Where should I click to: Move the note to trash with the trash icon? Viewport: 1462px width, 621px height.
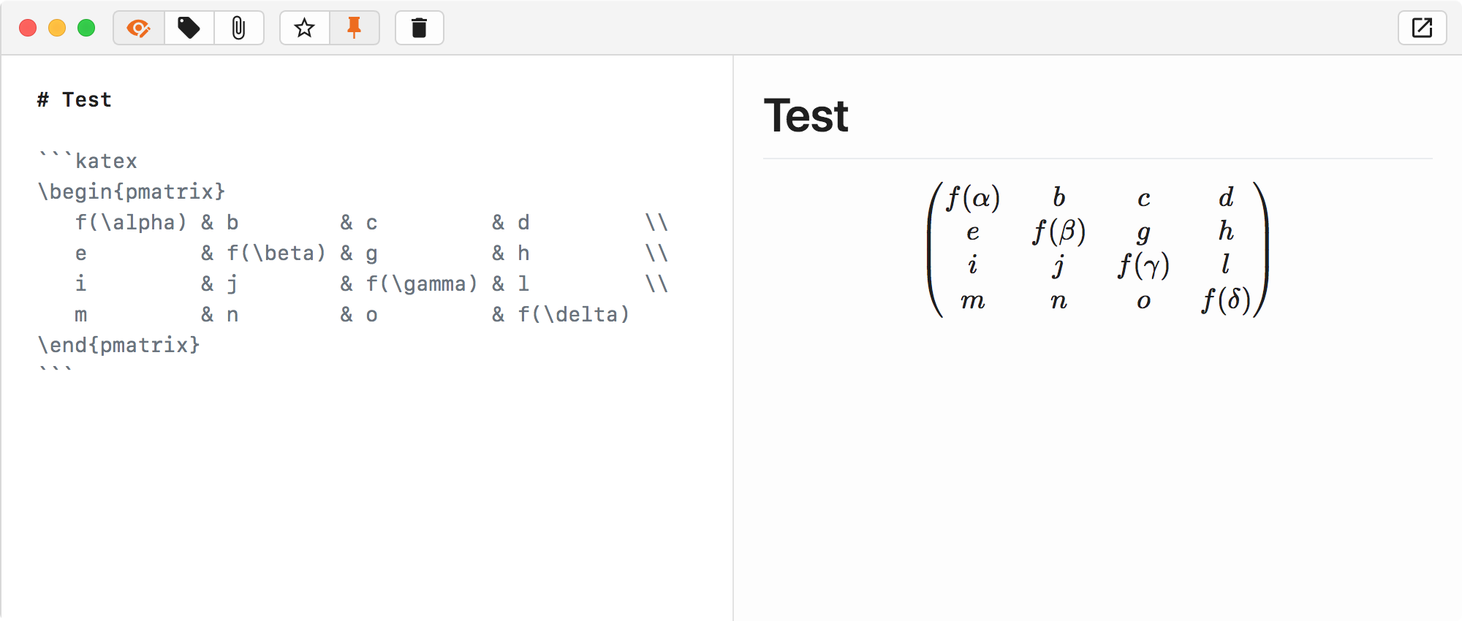419,28
